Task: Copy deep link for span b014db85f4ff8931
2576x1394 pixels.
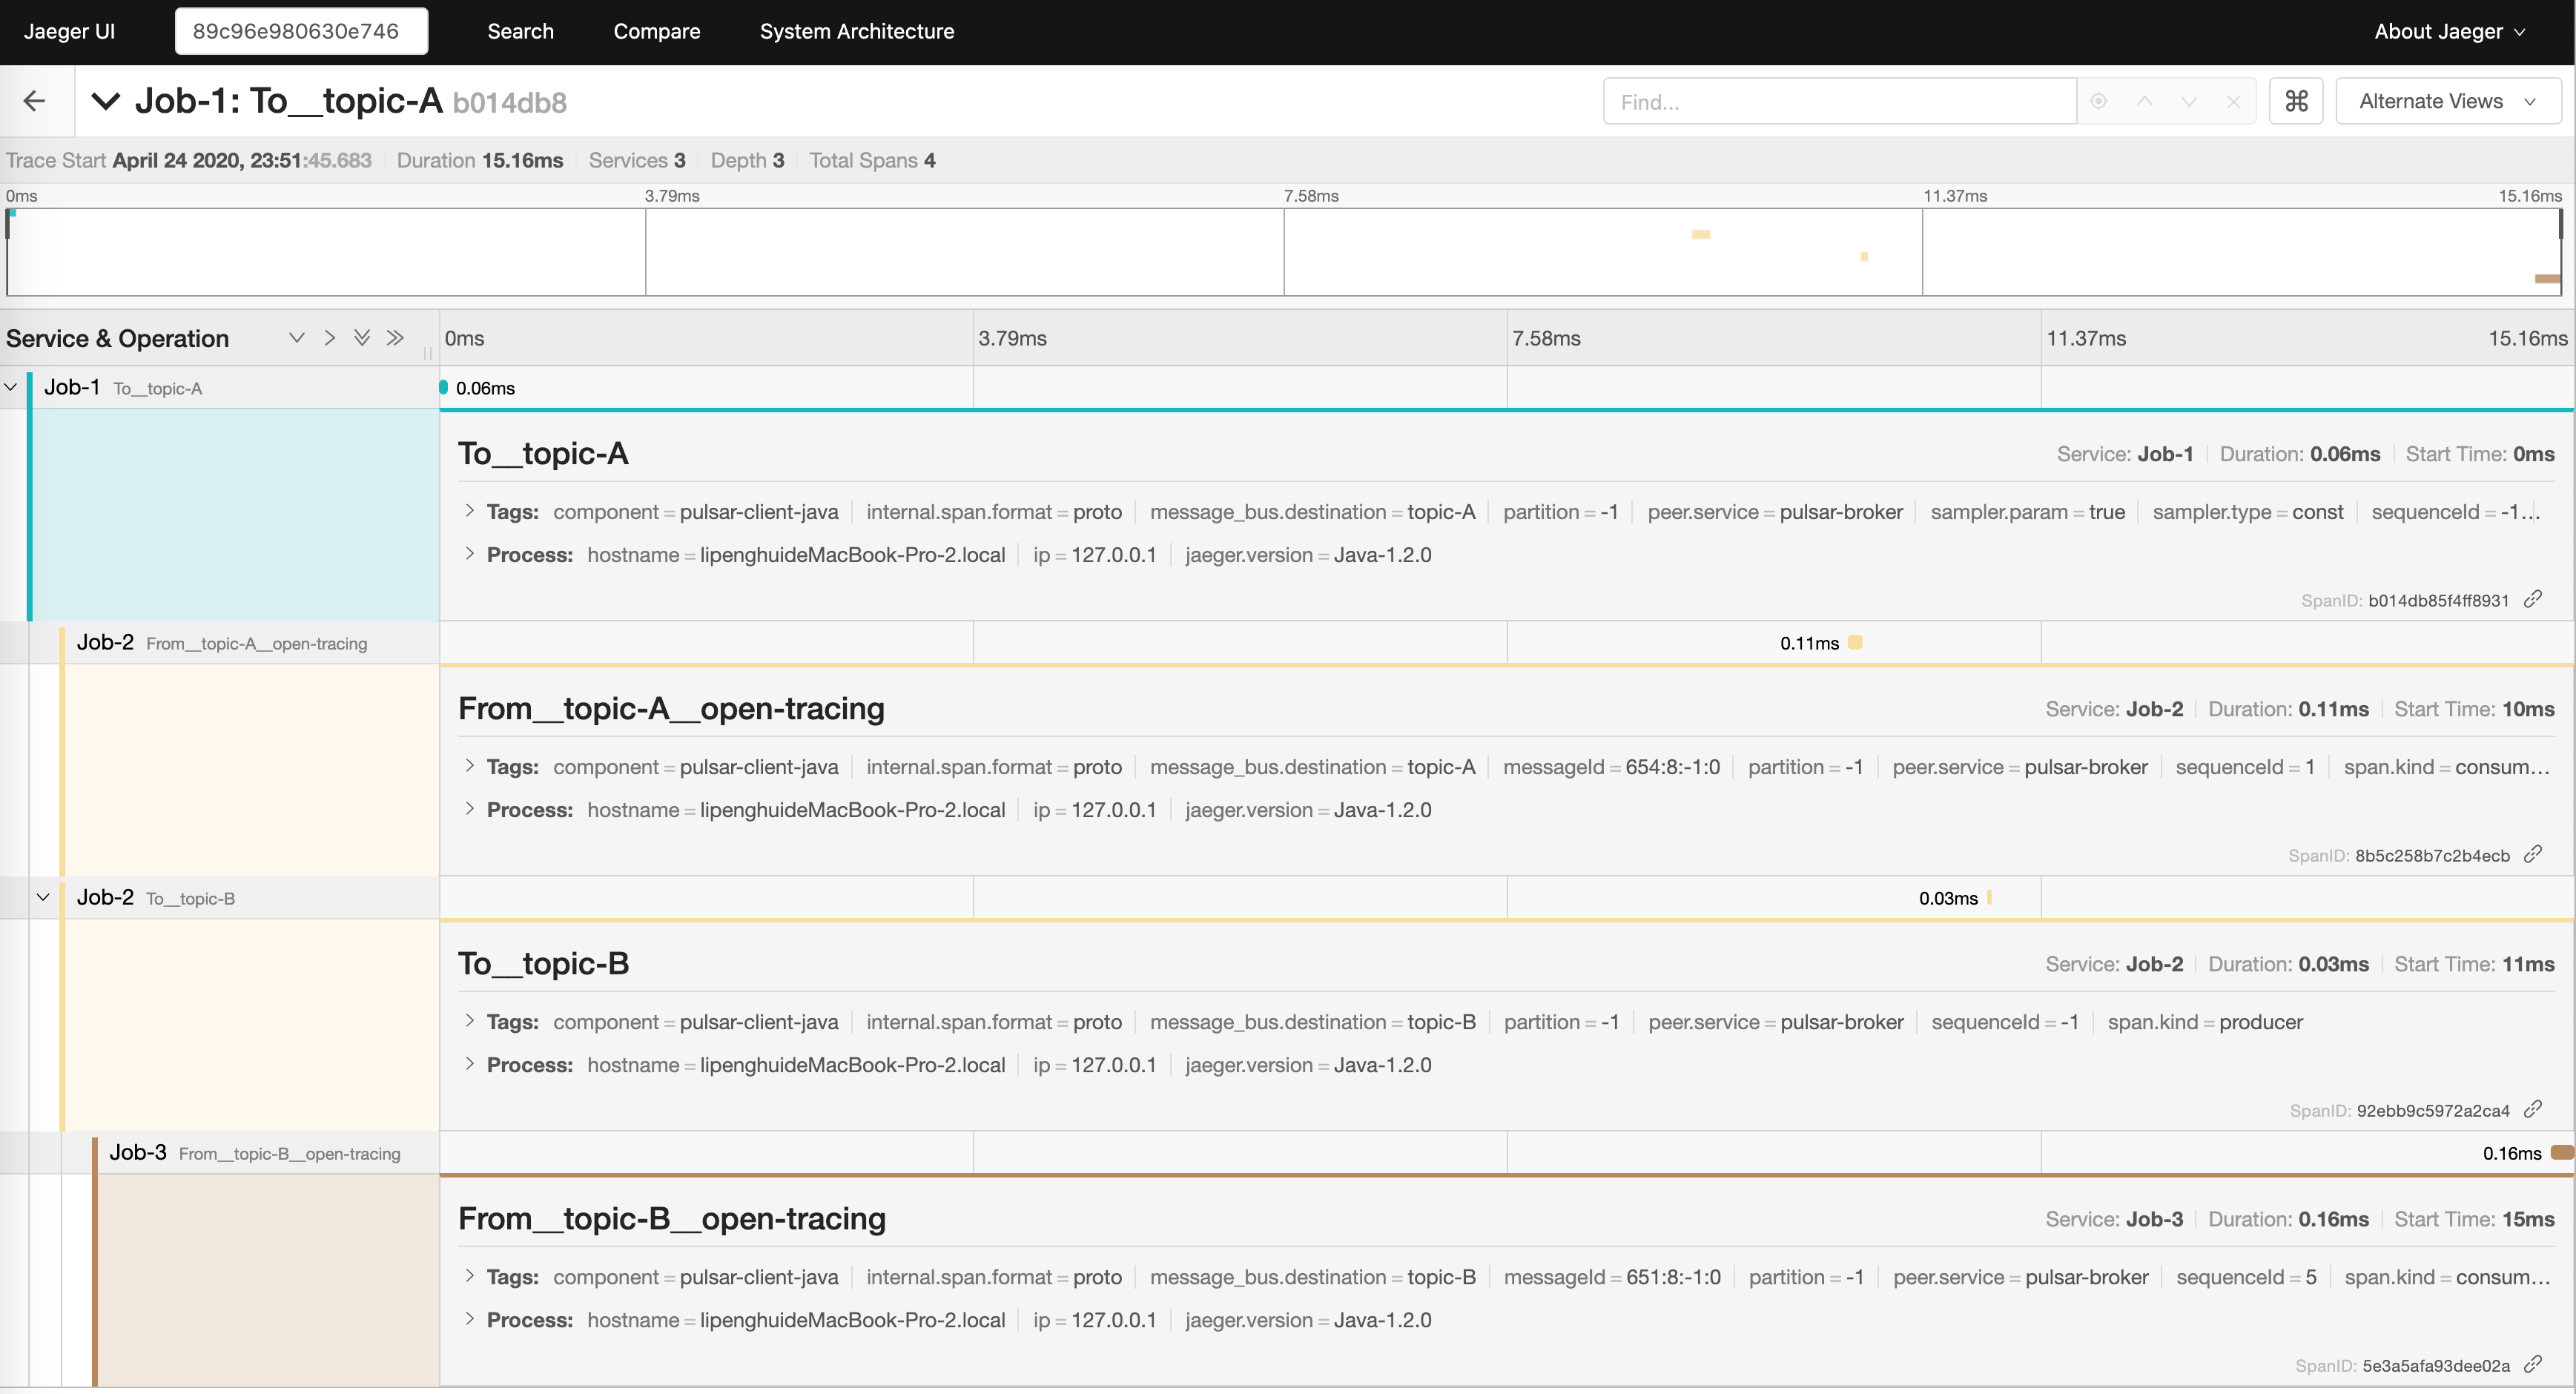Action: coord(2533,599)
